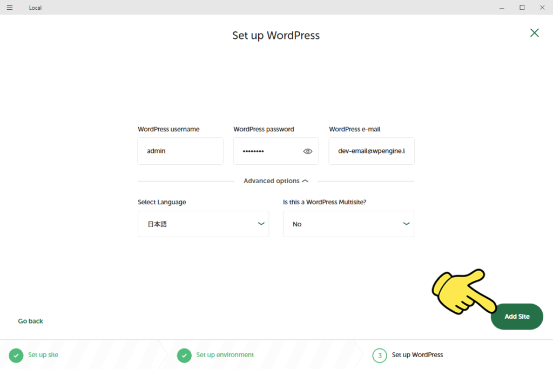Collapse the Advanced options section
553x369 pixels.
tap(276, 181)
